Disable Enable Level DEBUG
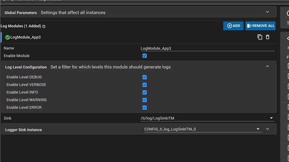 coord(144,77)
